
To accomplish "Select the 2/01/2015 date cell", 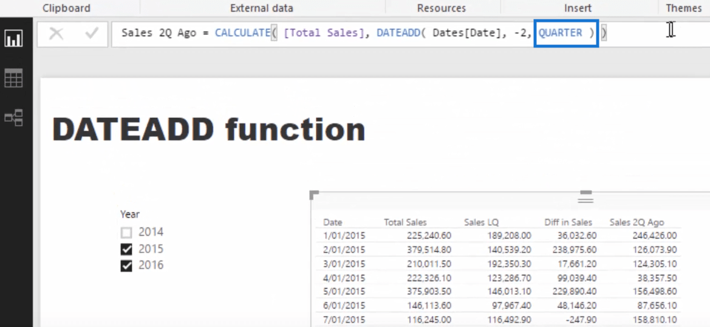I will coord(344,250).
